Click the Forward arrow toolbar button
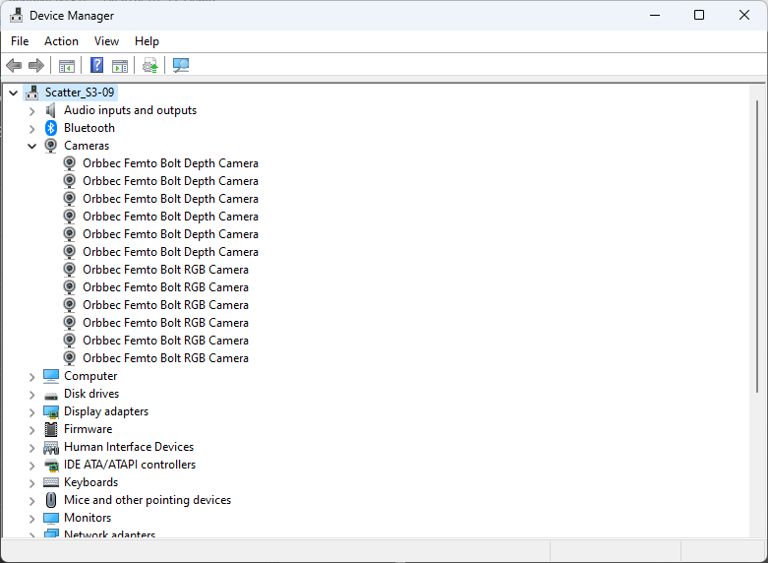 [x=36, y=66]
